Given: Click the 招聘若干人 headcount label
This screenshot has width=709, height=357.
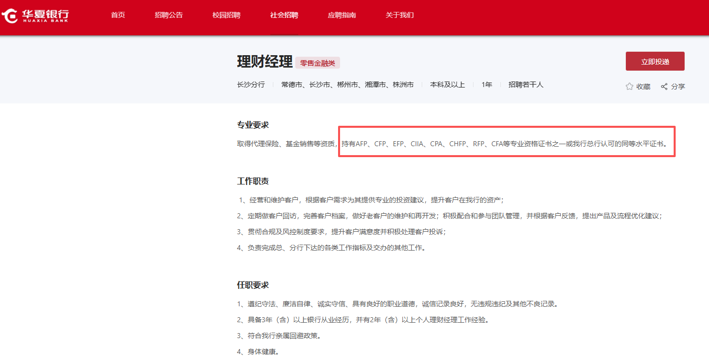Looking at the screenshot, I should coord(526,85).
